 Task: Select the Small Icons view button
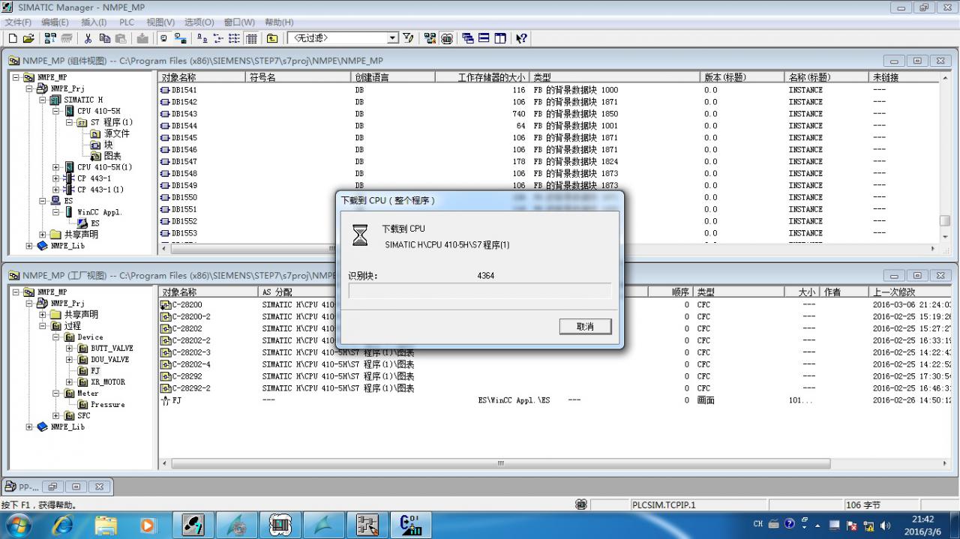point(218,38)
